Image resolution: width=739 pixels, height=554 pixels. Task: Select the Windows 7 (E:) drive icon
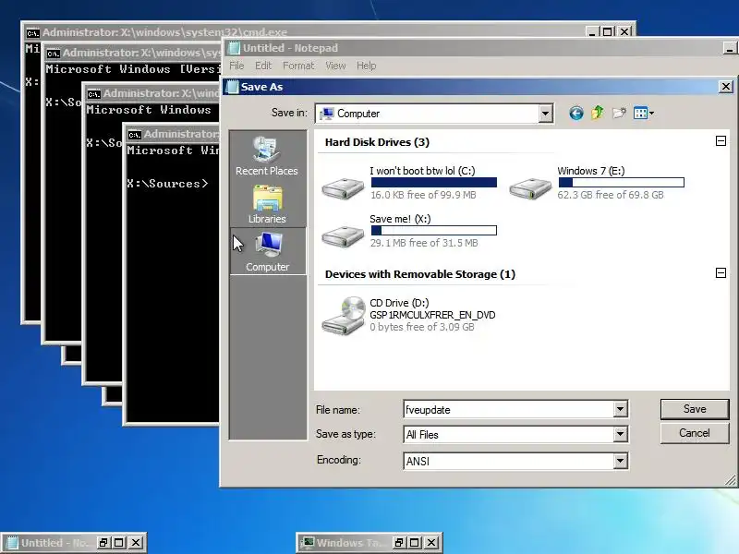point(530,188)
